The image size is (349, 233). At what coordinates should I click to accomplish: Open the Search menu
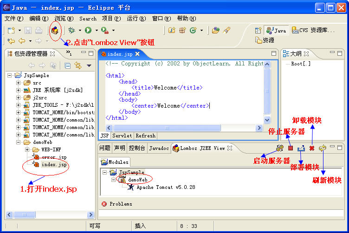point(88,19)
